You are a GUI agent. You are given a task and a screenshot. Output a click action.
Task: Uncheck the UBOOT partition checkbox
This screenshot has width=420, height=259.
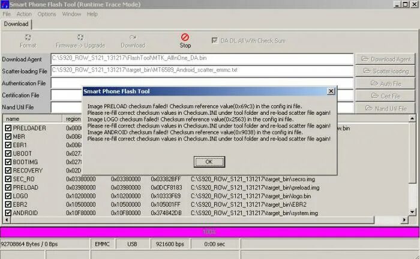coord(8,153)
